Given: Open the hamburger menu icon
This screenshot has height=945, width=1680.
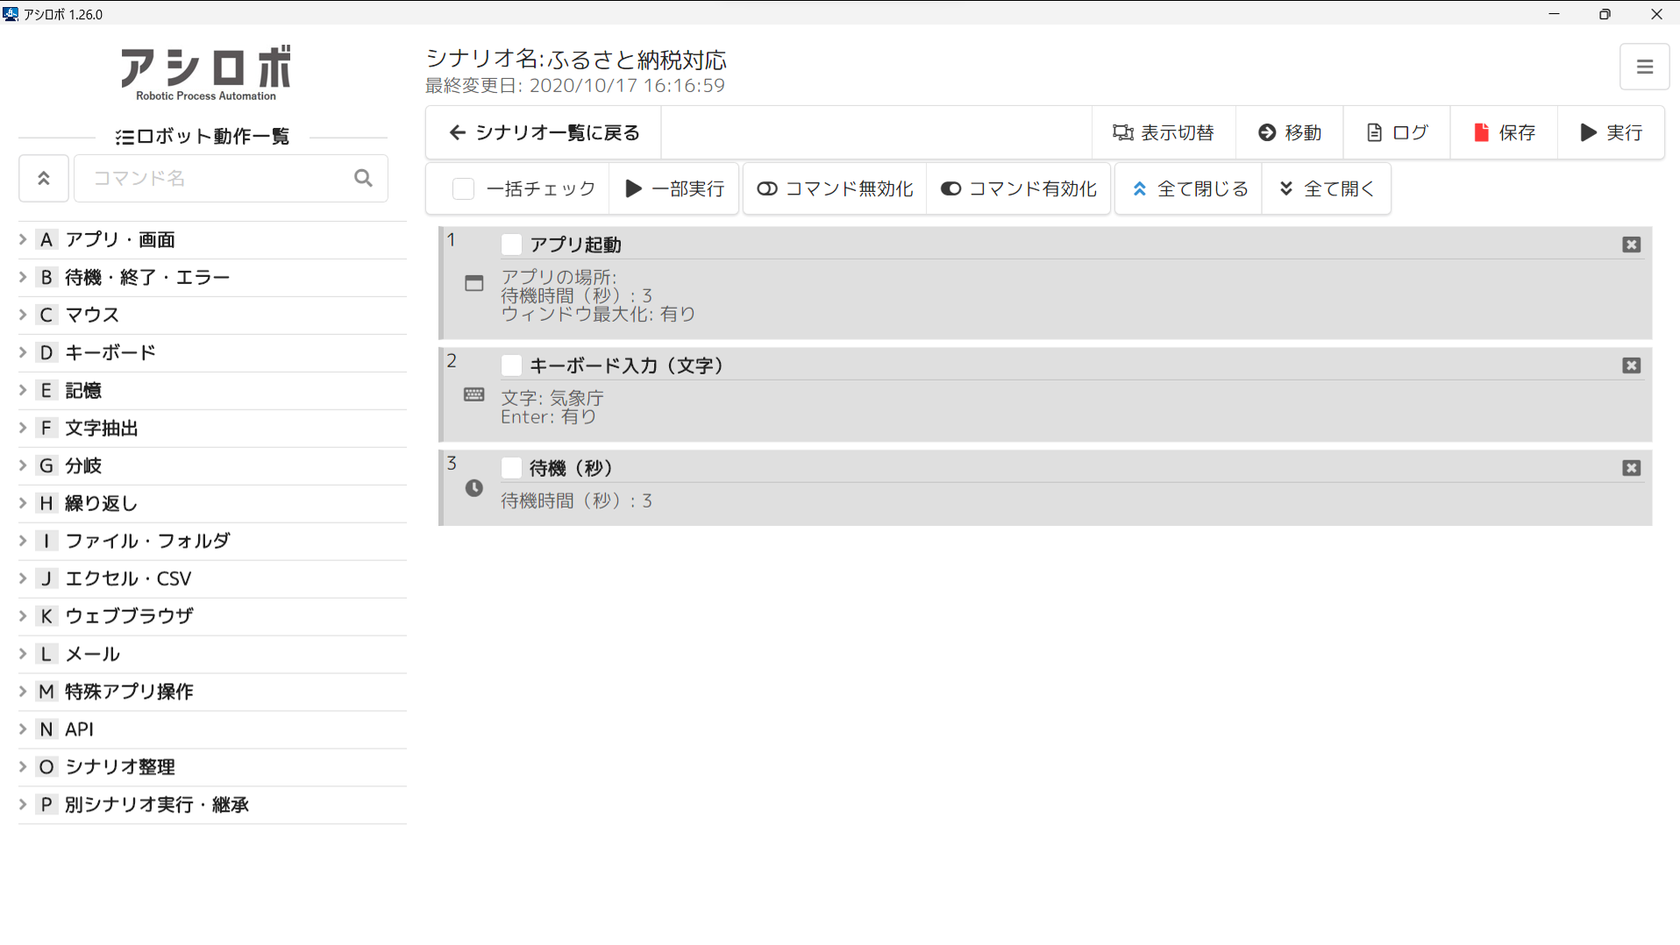Looking at the screenshot, I should point(1644,67).
